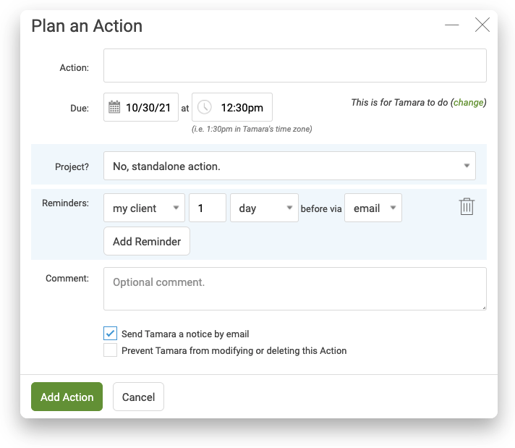Open the Project dropdown
The width and height of the screenshot is (515, 448).
pos(289,166)
